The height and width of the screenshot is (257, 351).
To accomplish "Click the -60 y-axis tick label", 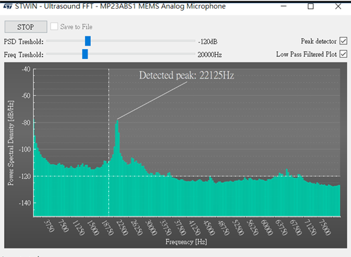I will [x=26, y=95].
